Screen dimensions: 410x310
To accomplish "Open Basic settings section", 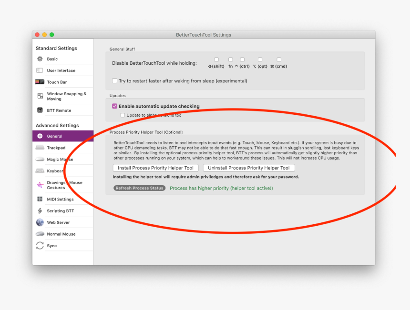I will point(63,59).
